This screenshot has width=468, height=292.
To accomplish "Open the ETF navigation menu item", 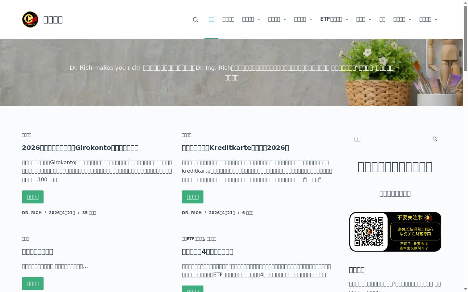I will [x=331, y=19].
